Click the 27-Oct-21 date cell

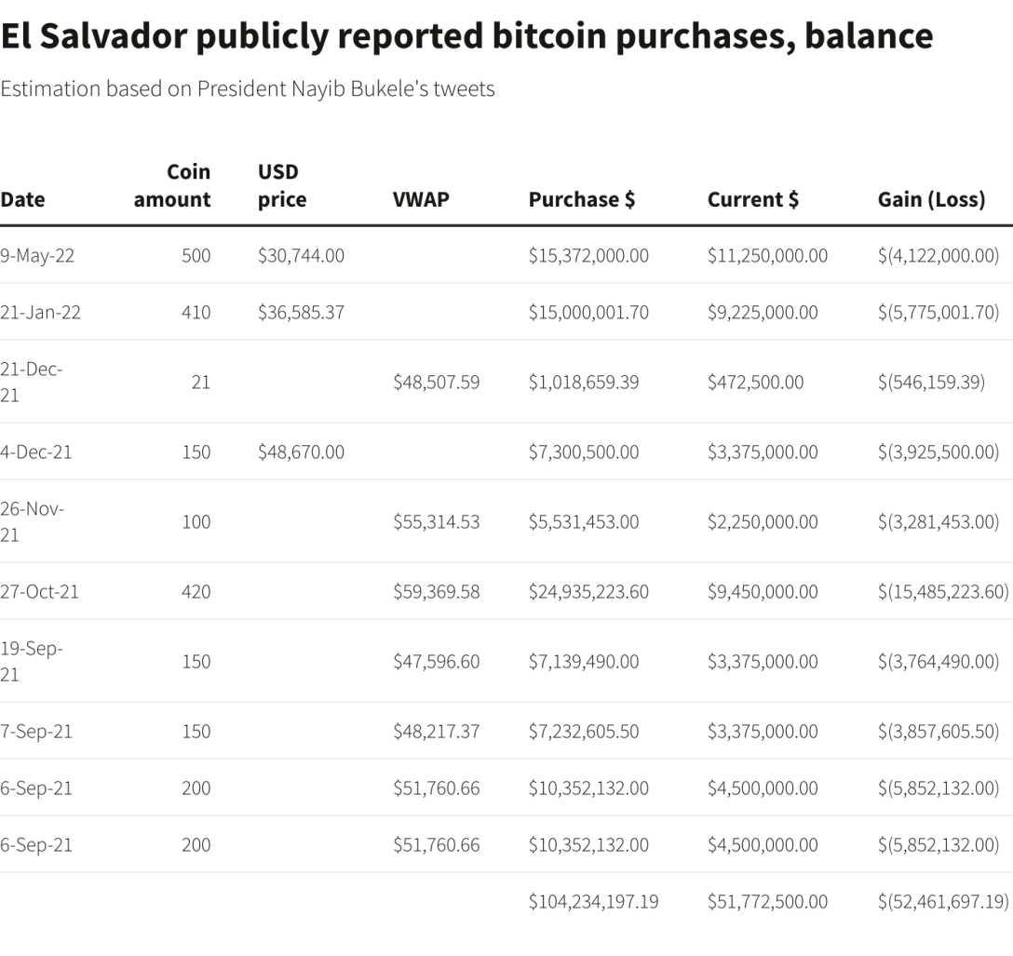tap(39, 592)
